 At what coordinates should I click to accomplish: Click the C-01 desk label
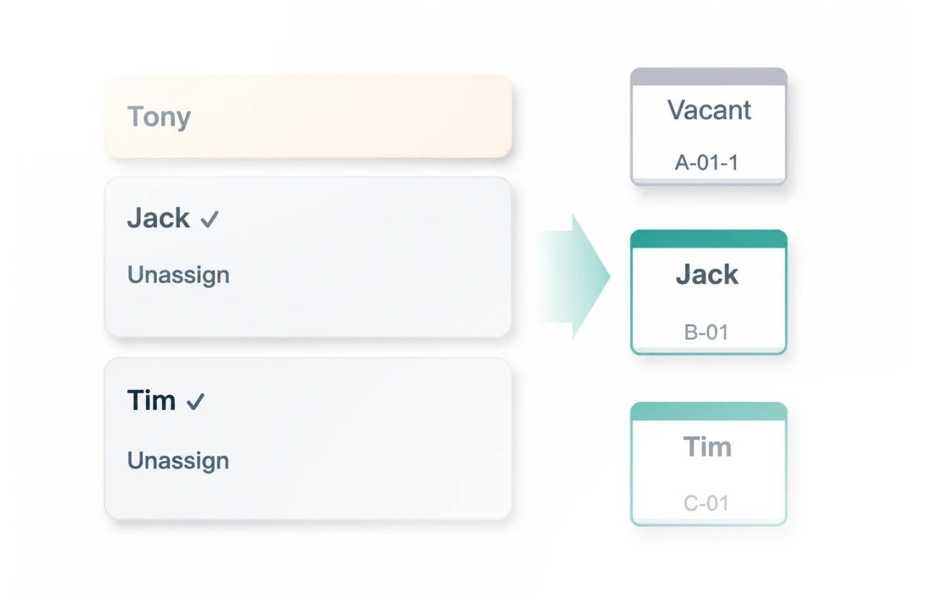(x=706, y=503)
